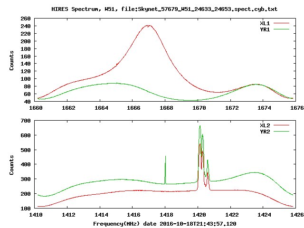Click the Frequency(MHz) date axis label
Image resolution: width=304 pixels, height=228 pixels.
[165, 224]
